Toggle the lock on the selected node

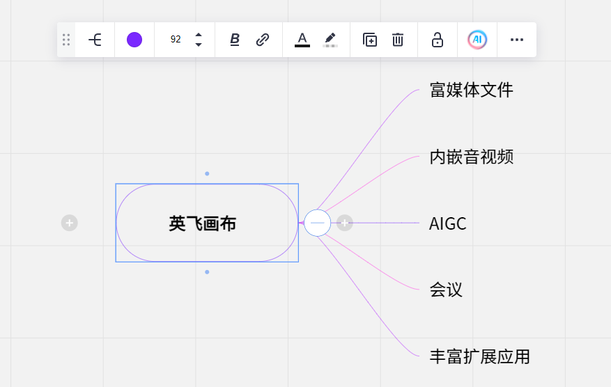point(438,40)
